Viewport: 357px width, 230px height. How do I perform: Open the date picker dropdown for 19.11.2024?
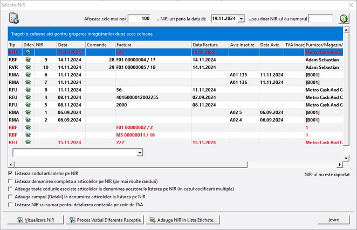point(241,19)
